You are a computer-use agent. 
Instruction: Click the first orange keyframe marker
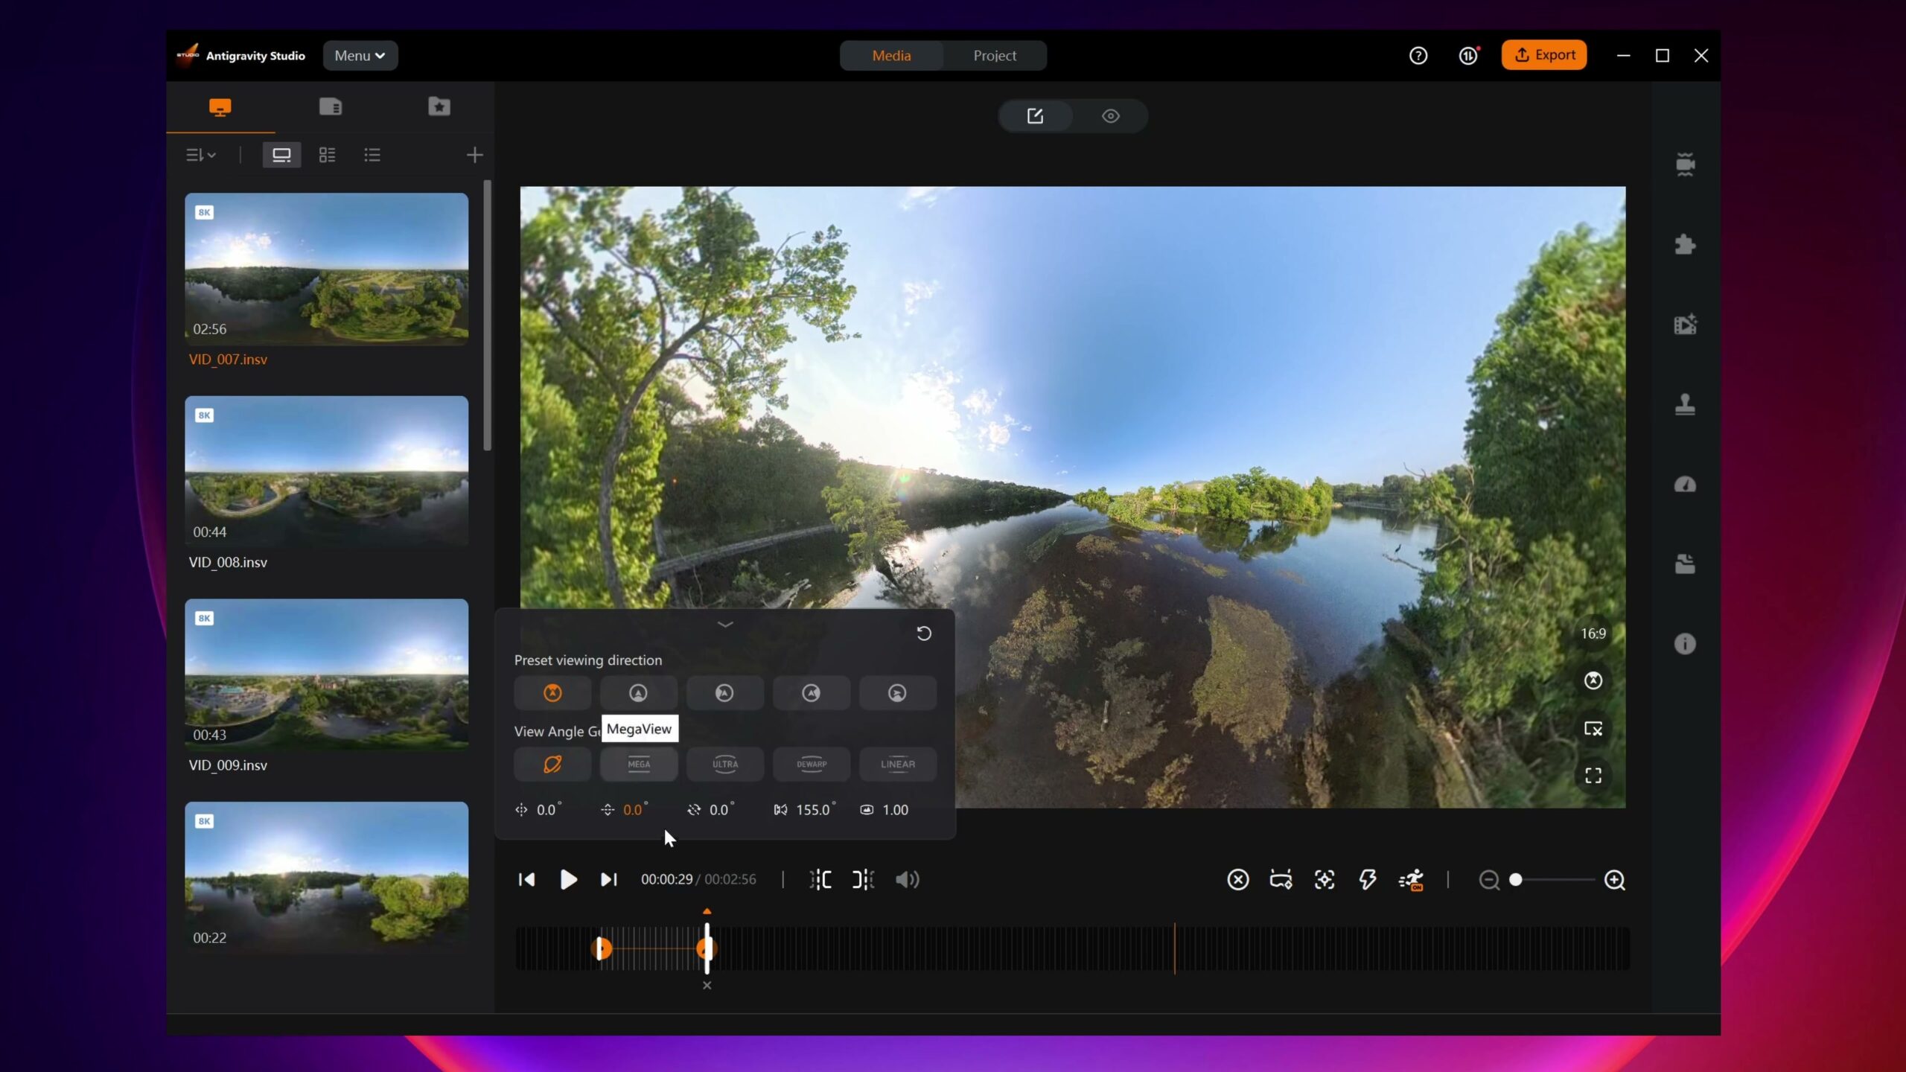tap(602, 948)
